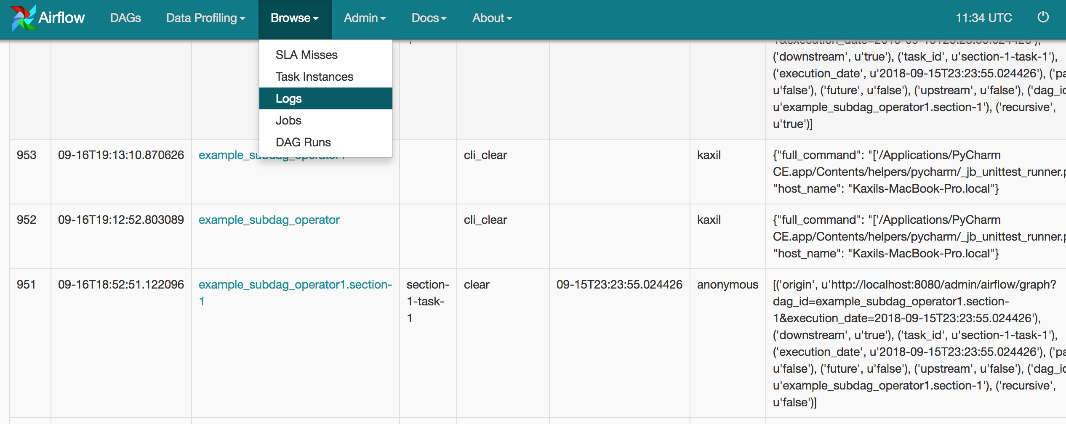
Task: Open the About dropdown menu
Action: (x=492, y=18)
